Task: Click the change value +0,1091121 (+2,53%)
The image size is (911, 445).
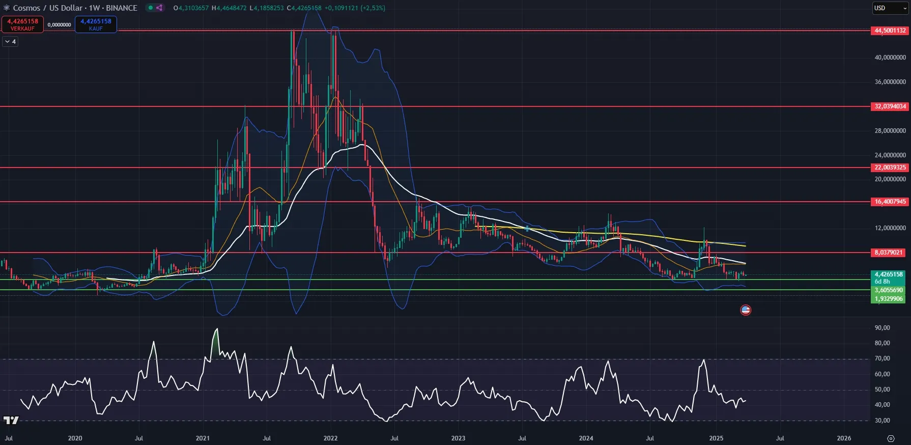Action: tap(355, 8)
